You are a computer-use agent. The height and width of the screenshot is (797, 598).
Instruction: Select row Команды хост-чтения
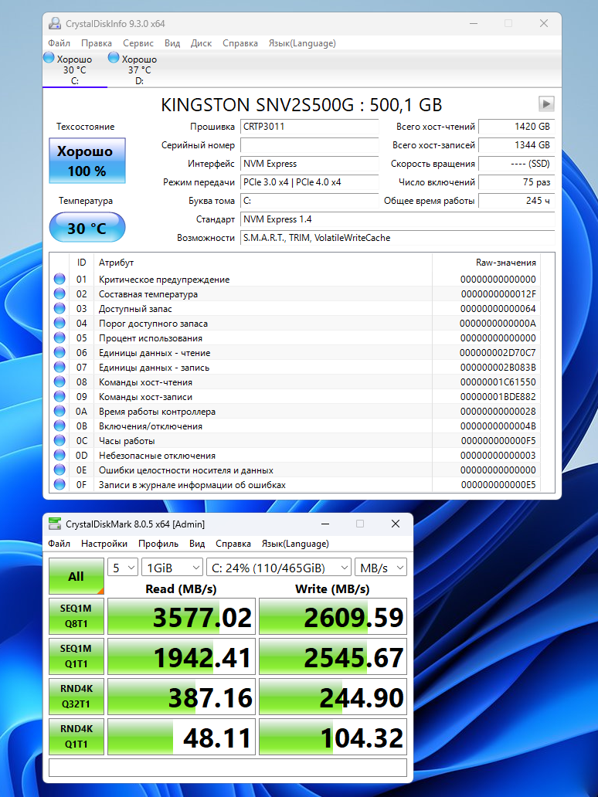(295, 382)
